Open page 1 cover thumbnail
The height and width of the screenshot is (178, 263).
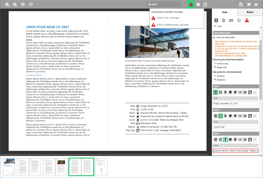pos(9,167)
